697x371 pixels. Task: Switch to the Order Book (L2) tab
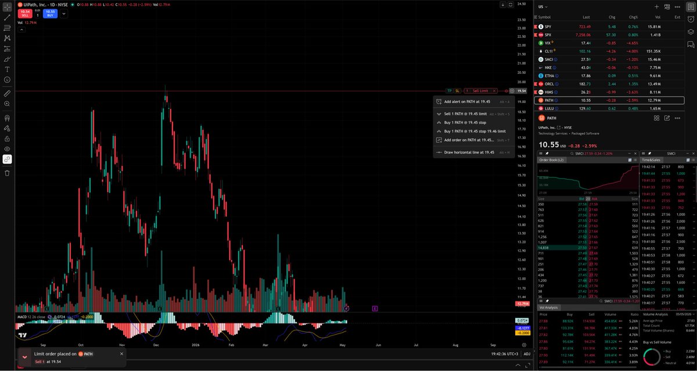(552, 159)
